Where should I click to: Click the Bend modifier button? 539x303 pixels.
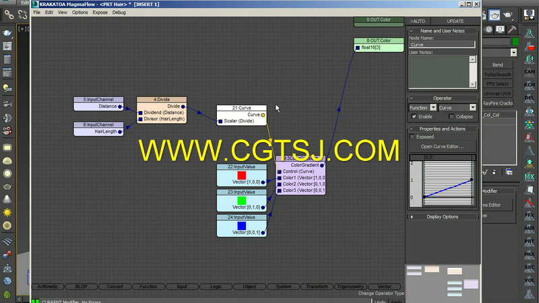pyautogui.click(x=497, y=65)
